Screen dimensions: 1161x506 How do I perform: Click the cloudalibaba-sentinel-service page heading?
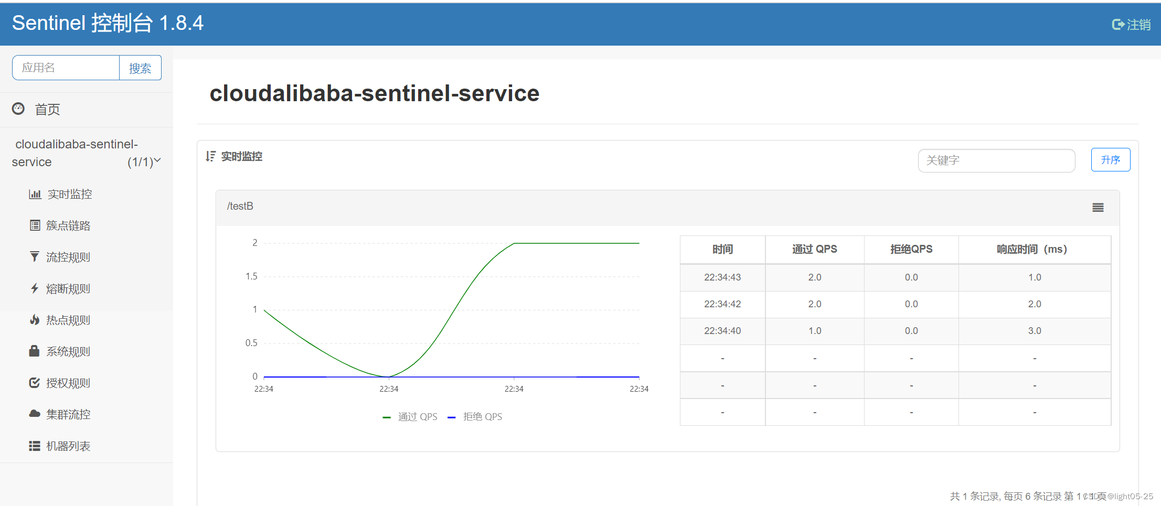[375, 93]
